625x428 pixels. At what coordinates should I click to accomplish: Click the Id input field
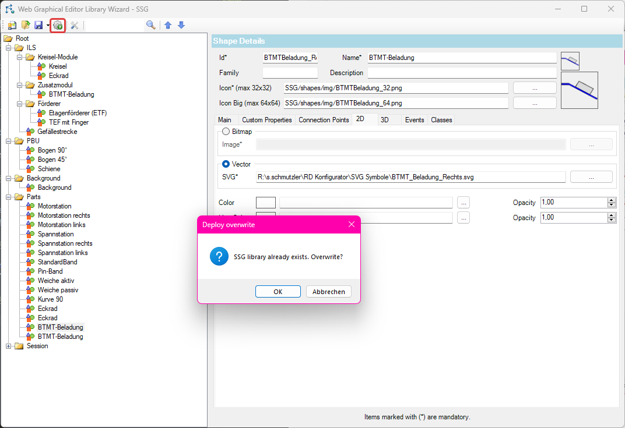[290, 58]
